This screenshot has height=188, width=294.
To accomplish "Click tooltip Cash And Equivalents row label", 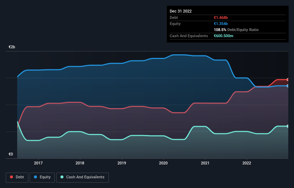I will (189, 36).
